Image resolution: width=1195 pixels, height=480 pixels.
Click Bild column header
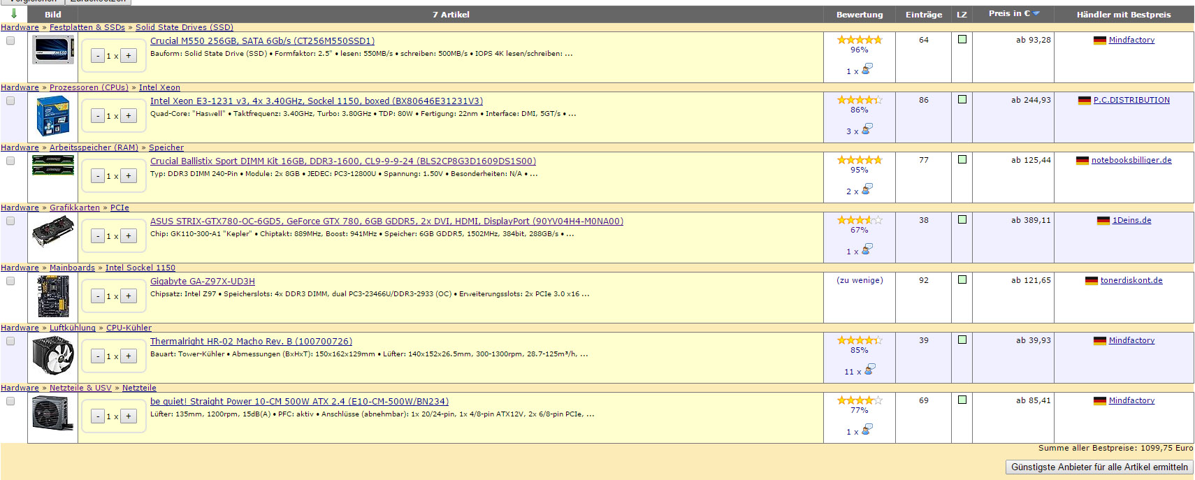(x=53, y=15)
